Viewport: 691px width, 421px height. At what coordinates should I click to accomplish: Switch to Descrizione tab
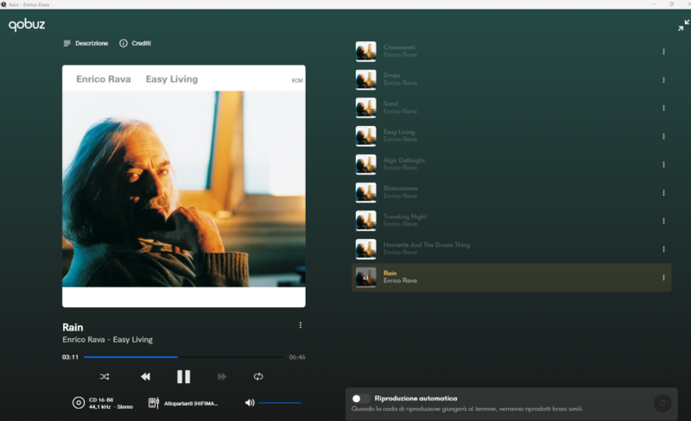(x=86, y=43)
